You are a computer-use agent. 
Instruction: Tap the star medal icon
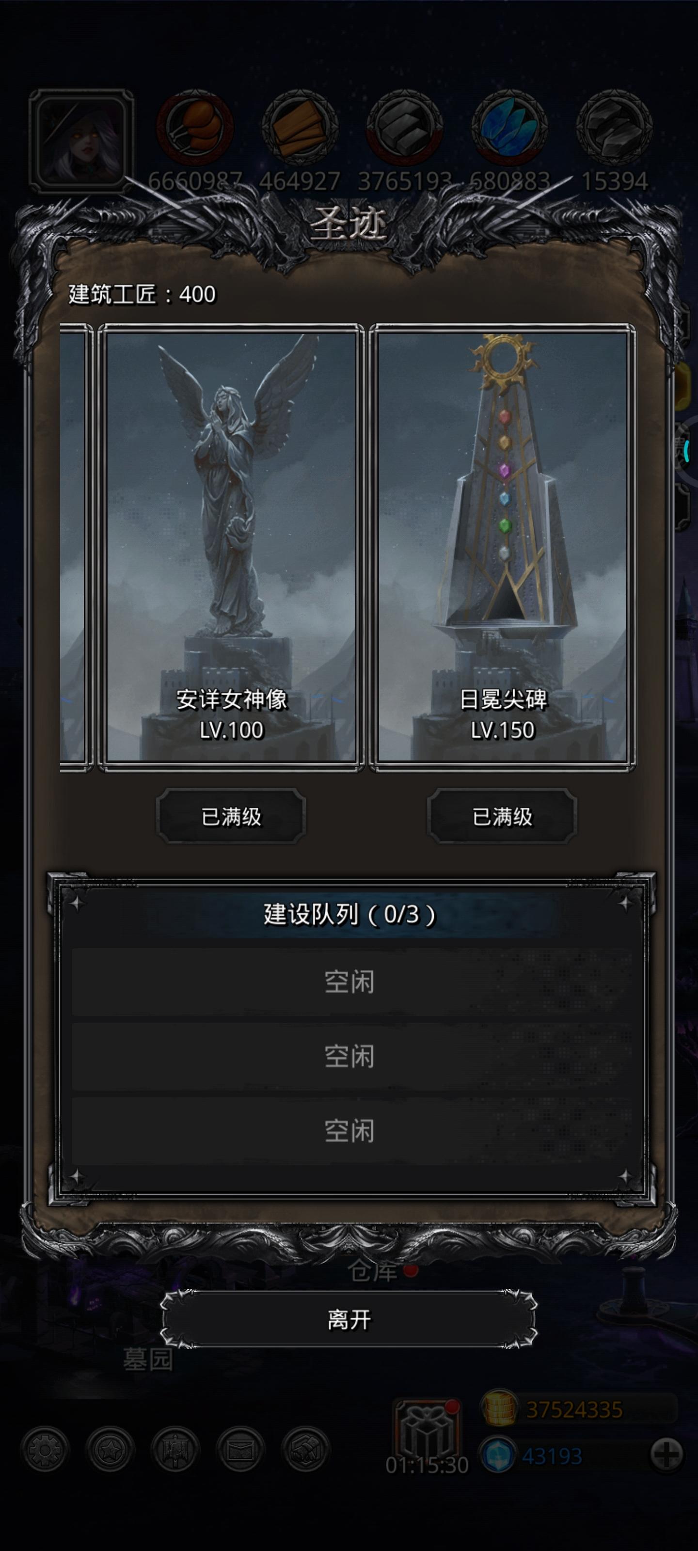click(110, 1450)
